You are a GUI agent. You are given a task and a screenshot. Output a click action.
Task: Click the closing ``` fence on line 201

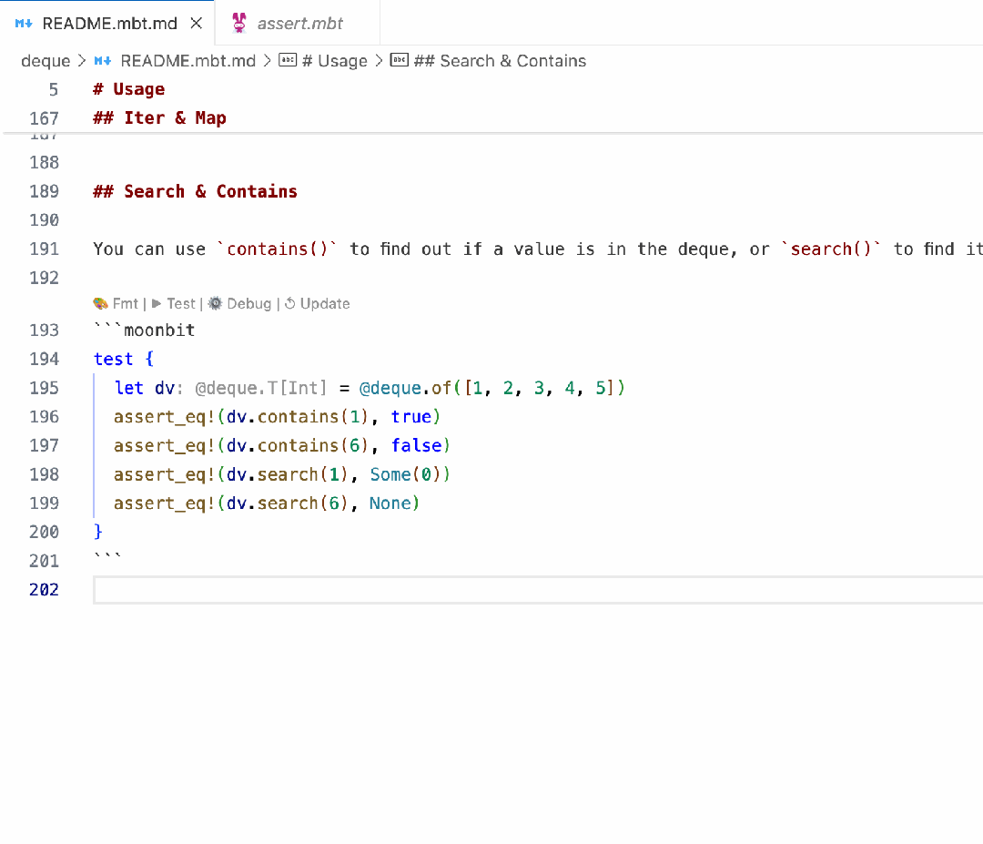(107, 558)
